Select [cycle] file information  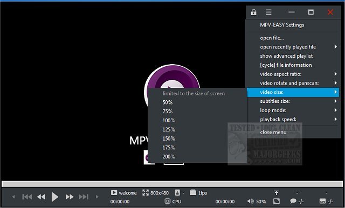pos(293,65)
